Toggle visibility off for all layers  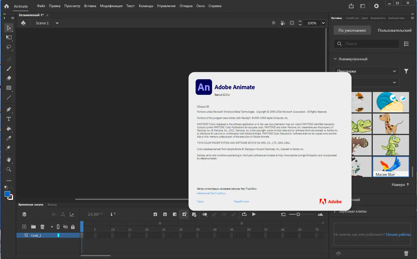point(65,226)
